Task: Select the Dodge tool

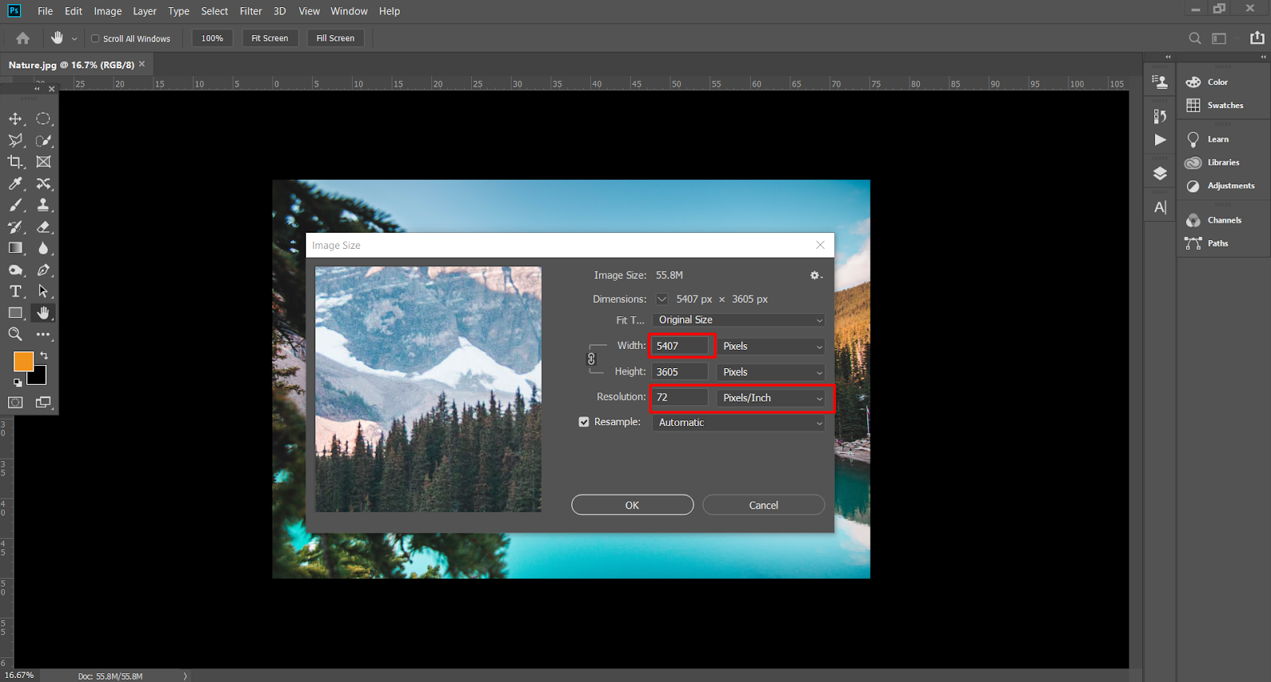Action: point(15,270)
